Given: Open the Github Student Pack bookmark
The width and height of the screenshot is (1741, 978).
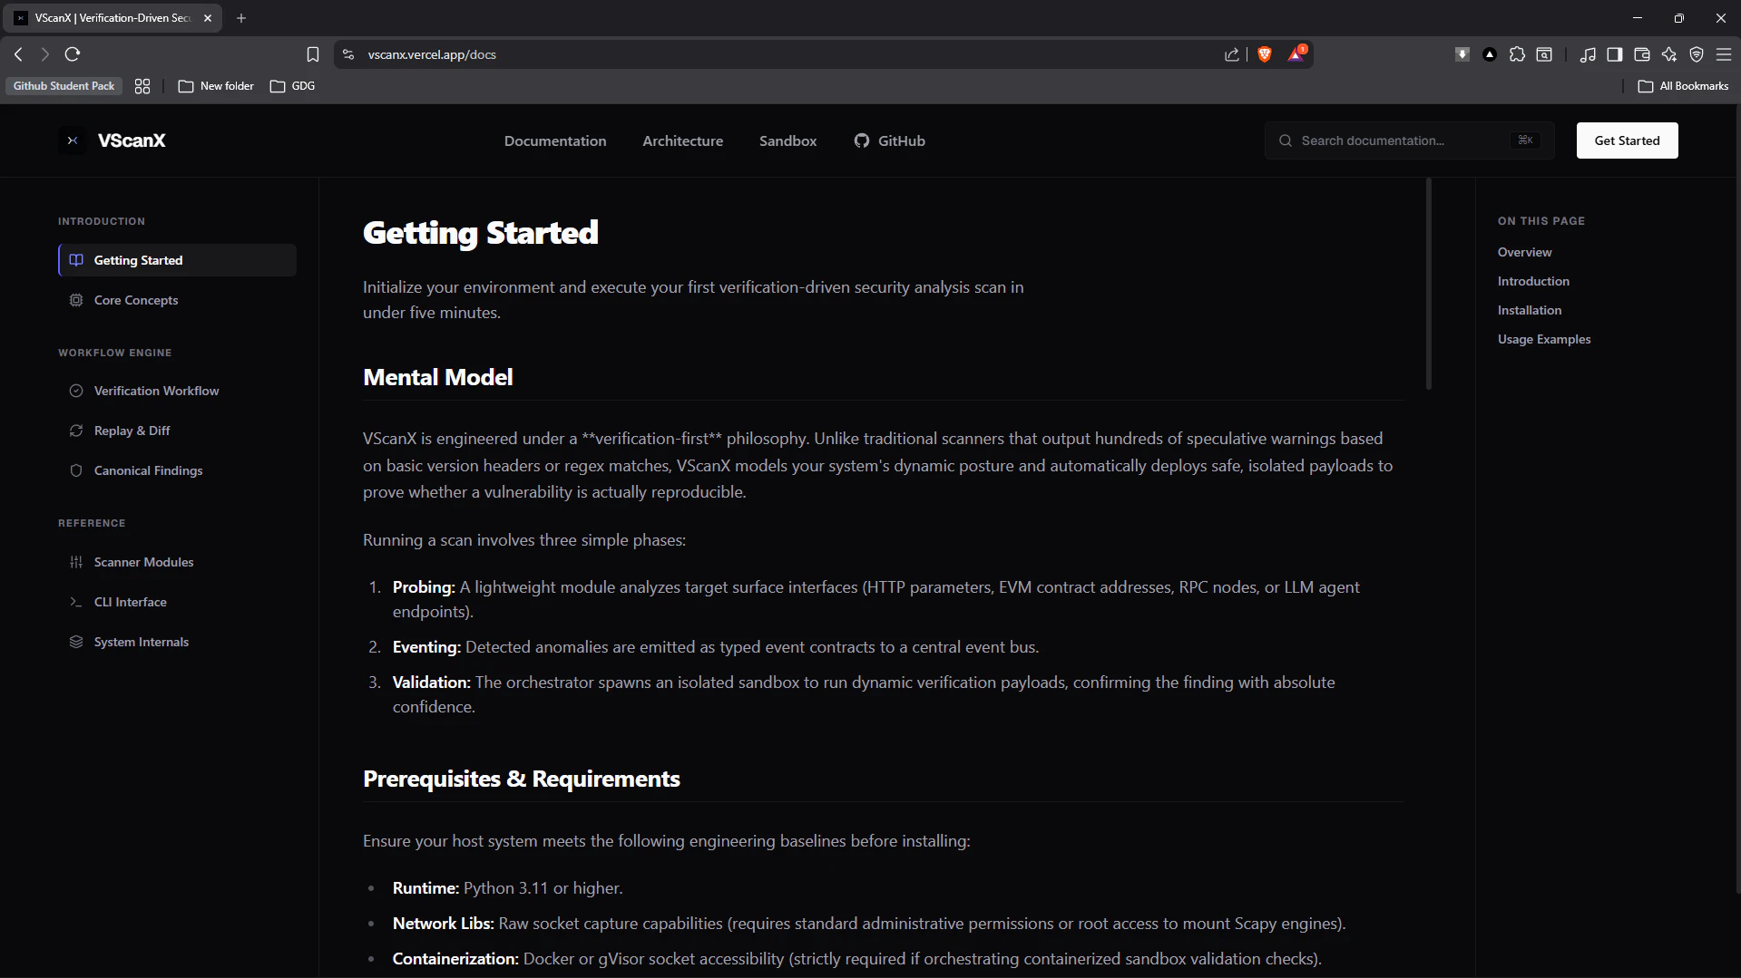Looking at the screenshot, I should click(64, 86).
